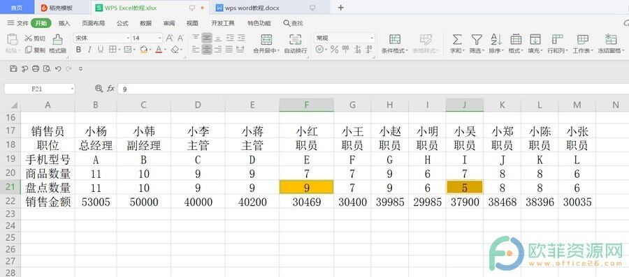Select column F header

[307, 105]
